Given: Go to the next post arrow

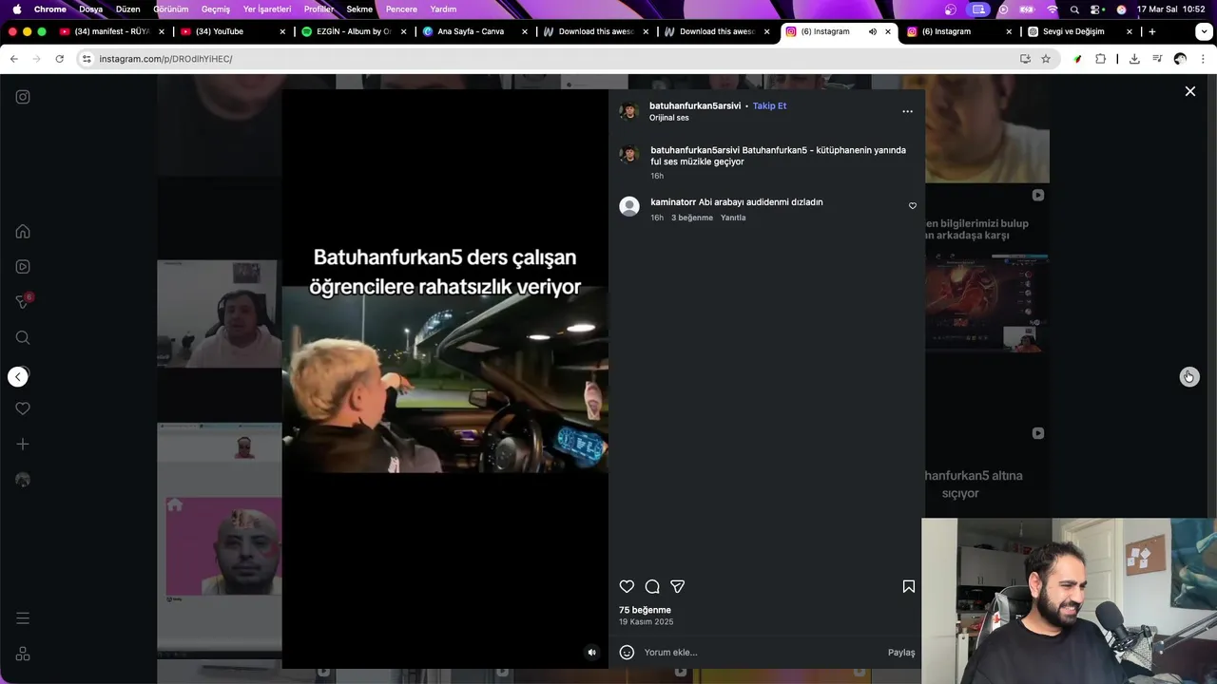Looking at the screenshot, I should point(1189,377).
